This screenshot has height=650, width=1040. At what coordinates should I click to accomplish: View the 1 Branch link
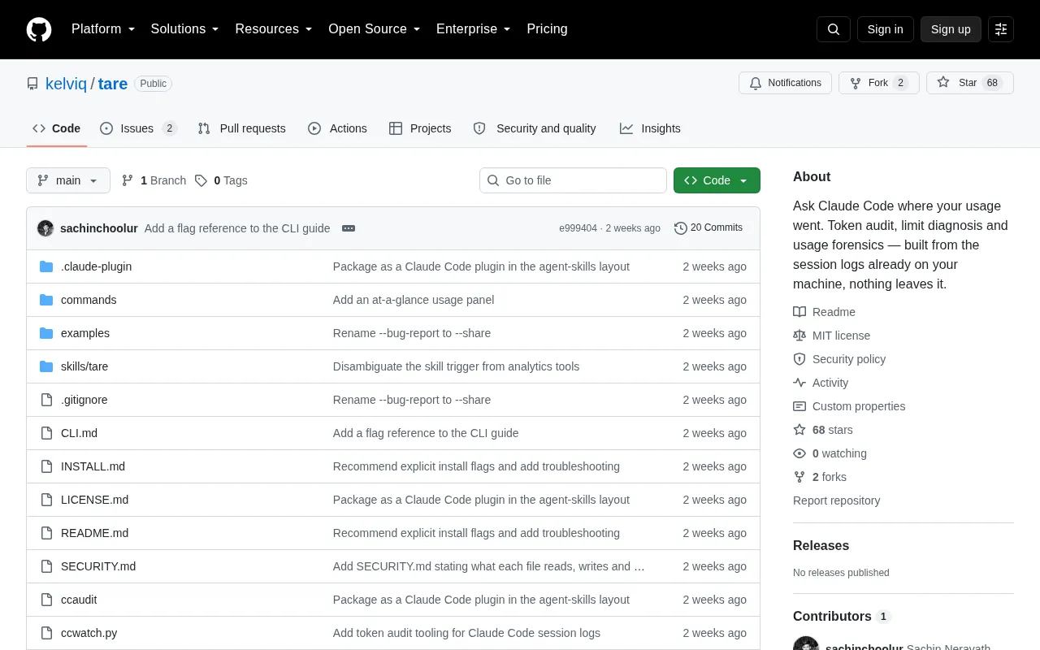pyautogui.click(x=154, y=180)
